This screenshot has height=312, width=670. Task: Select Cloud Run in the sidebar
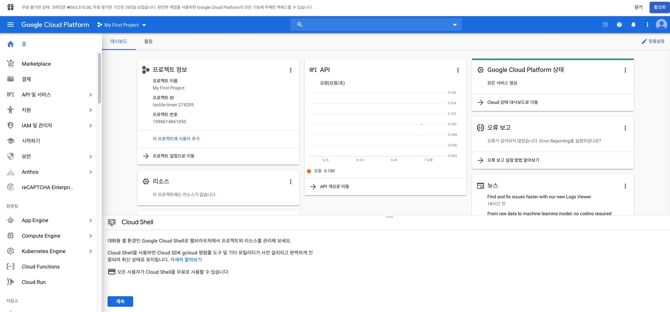click(x=34, y=282)
